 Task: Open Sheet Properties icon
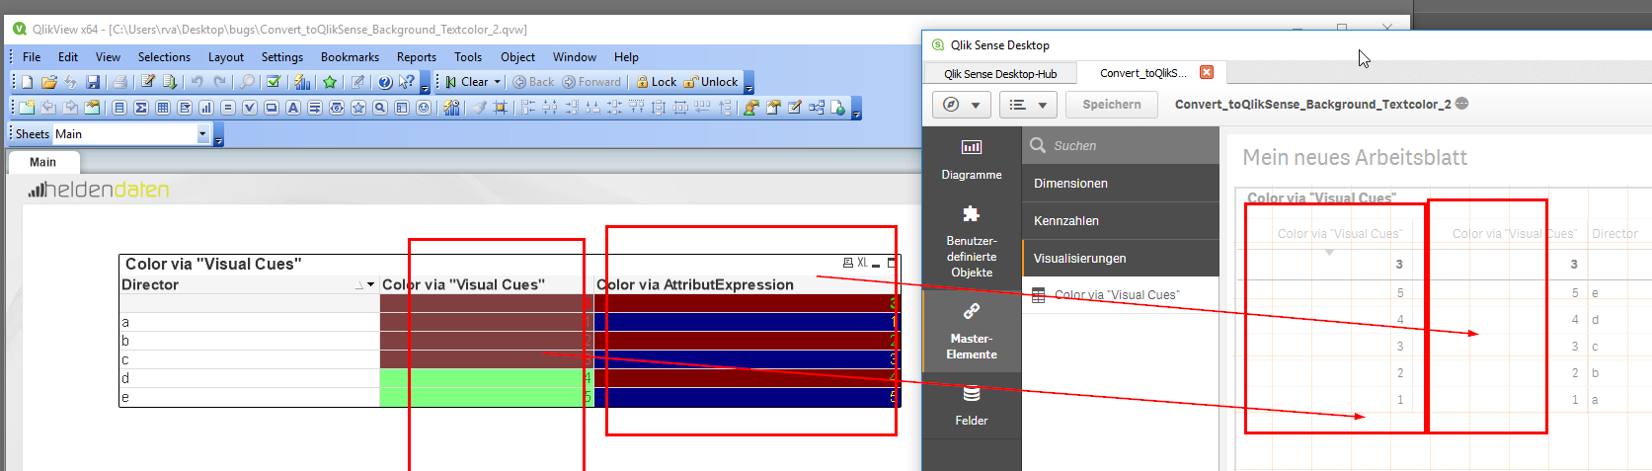click(x=92, y=108)
